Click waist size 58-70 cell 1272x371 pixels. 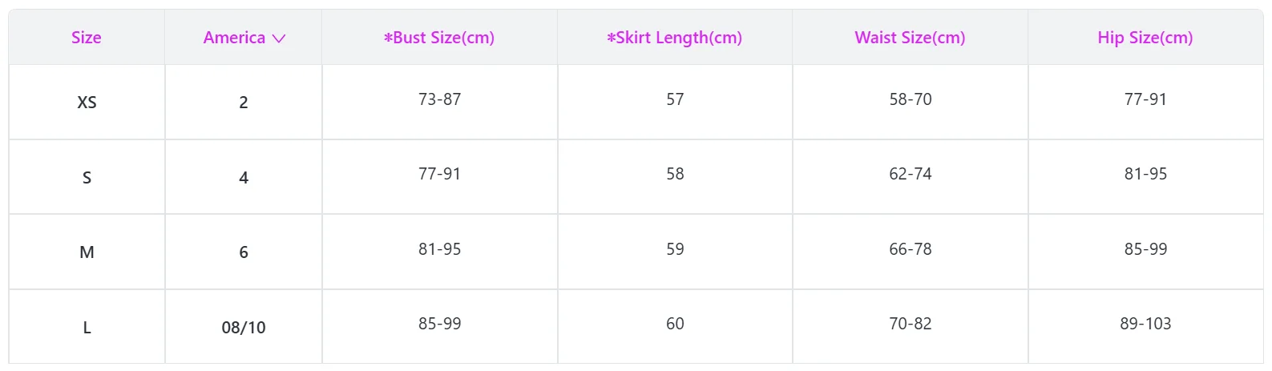[x=910, y=99]
